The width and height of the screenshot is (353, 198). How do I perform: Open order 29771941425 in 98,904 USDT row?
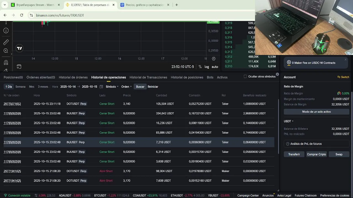tap(12, 171)
